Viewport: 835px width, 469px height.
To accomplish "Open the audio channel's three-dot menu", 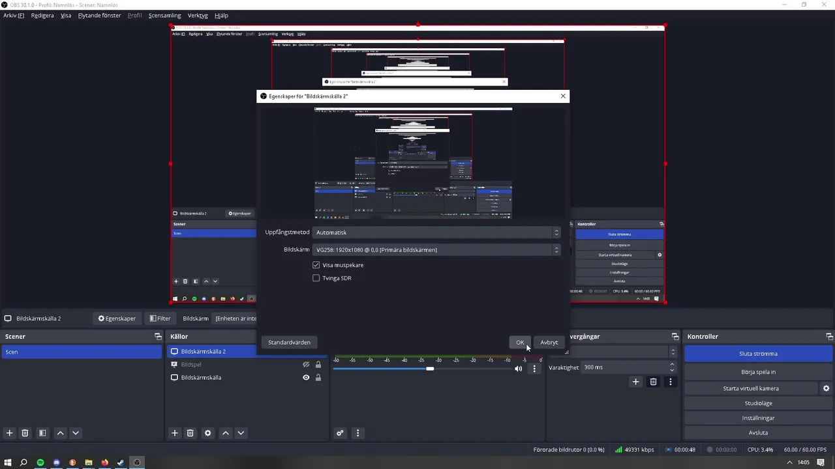I will (x=534, y=369).
